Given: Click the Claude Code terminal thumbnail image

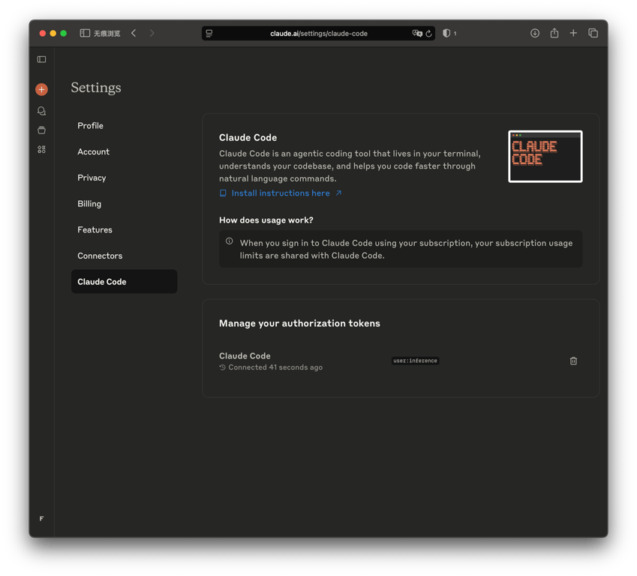Looking at the screenshot, I should 545,157.
